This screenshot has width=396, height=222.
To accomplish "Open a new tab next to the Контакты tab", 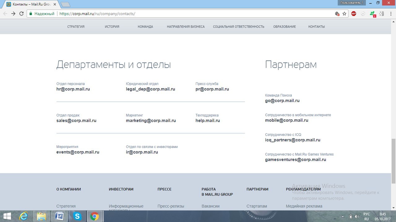I will pos(65,5).
